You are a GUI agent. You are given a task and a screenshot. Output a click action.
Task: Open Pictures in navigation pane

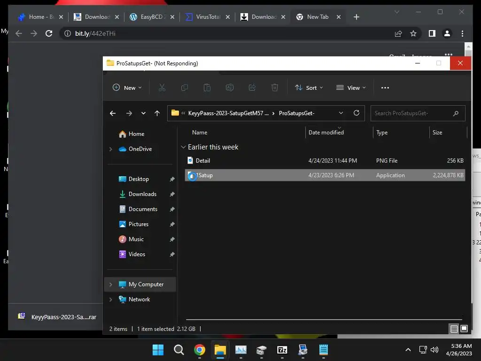pos(139,224)
